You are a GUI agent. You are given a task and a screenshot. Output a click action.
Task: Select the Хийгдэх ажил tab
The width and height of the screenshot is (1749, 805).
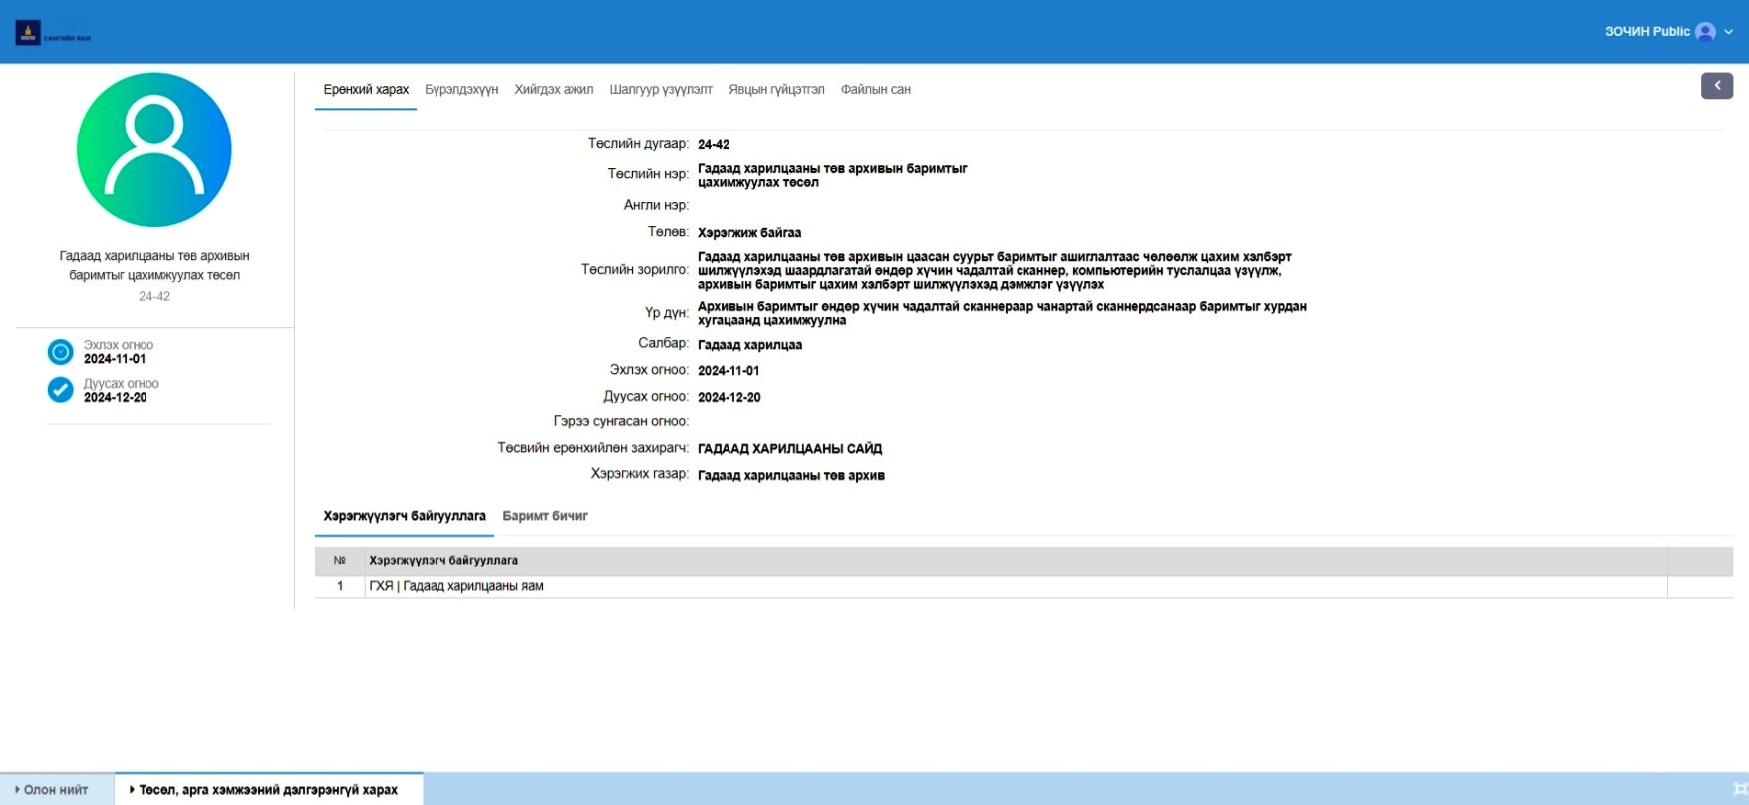tap(553, 90)
